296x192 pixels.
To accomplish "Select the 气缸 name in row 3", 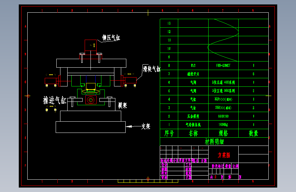I will tap(193, 108).
